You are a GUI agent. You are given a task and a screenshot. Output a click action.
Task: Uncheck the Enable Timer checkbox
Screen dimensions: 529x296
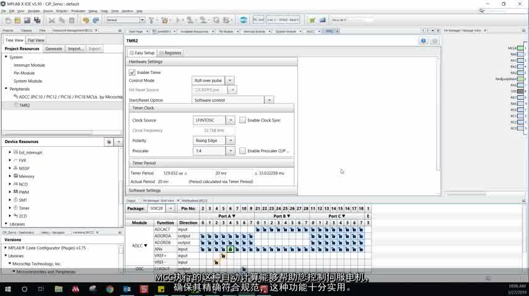click(132, 72)
